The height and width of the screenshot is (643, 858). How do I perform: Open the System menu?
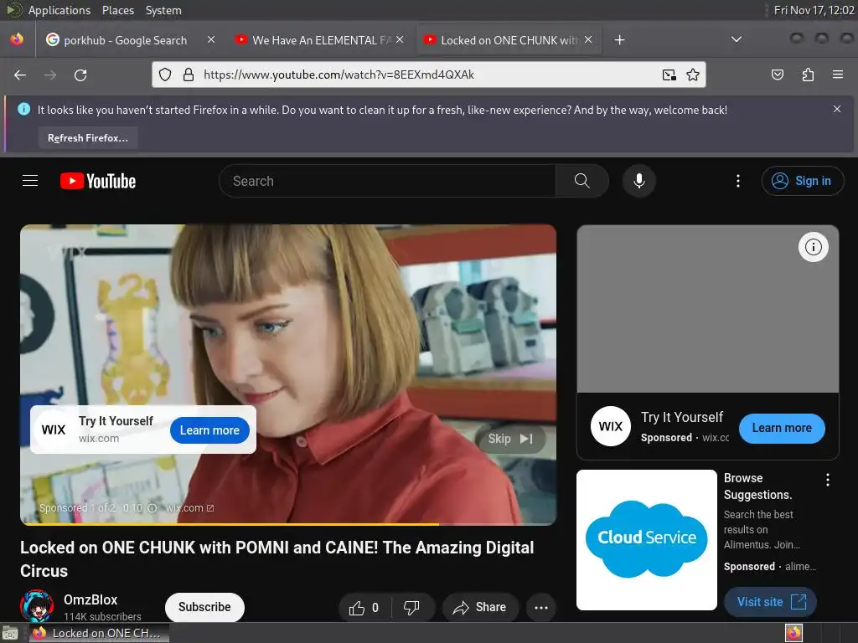click(x=163, y=10)
